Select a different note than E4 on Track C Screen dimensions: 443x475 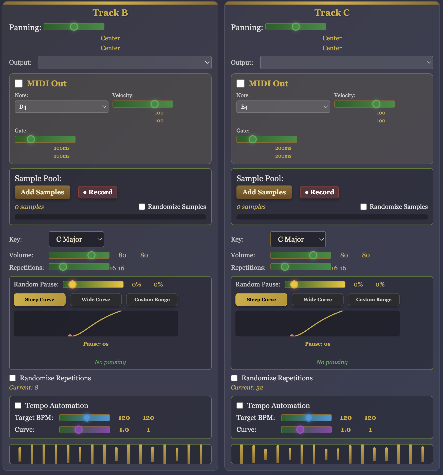(x=283, y=107)
